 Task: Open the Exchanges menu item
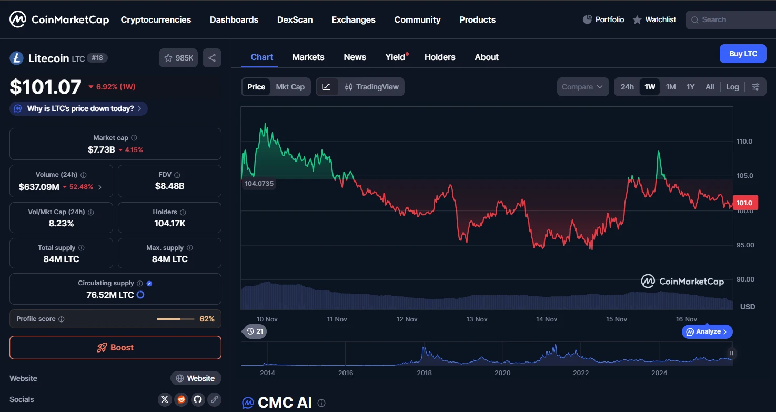pos(353,20)
